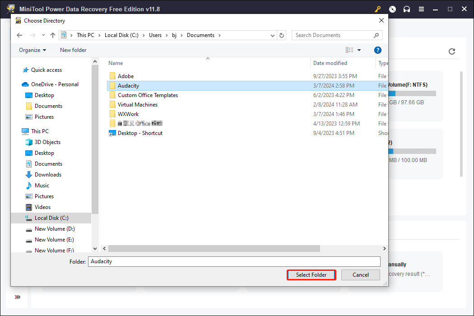Click the Select Folder button
The image size is (474, 316).
point(311,274)
